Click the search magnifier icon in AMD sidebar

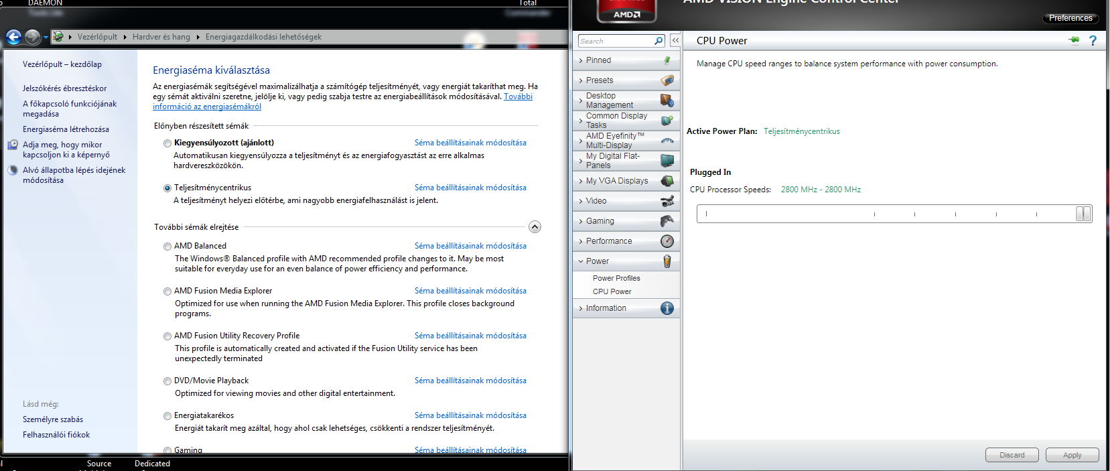tap(658, 41)
